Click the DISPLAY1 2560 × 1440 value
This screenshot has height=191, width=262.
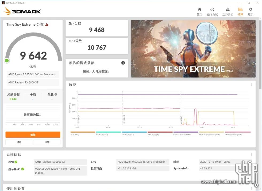click(x=60, y=171)
